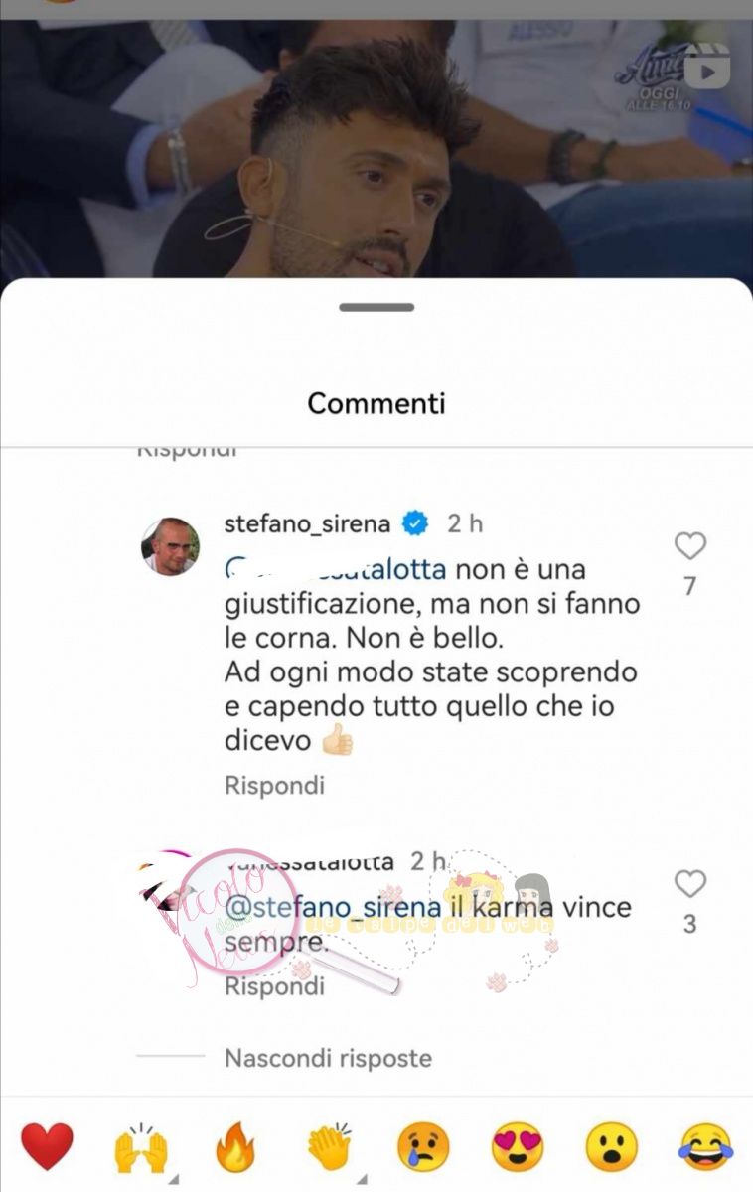This screenshot has width=753, height=1192.
Task: Tap the comments sheet drag handle
Action: (376, 308)
